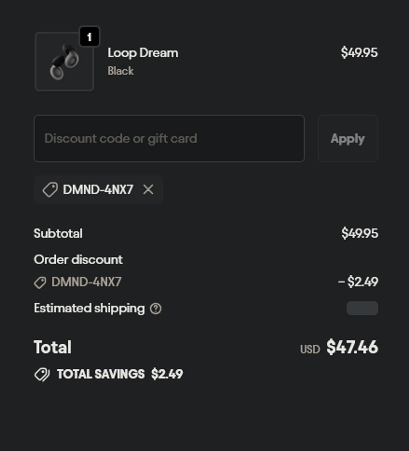Click inside the discount code or gift card field
409x451 pixels.
click(169, 139)
